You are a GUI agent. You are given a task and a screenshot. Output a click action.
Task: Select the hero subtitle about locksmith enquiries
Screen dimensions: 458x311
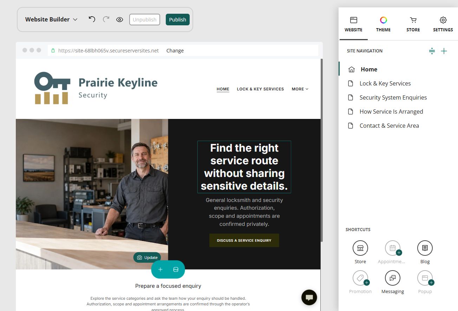[244, 212]
